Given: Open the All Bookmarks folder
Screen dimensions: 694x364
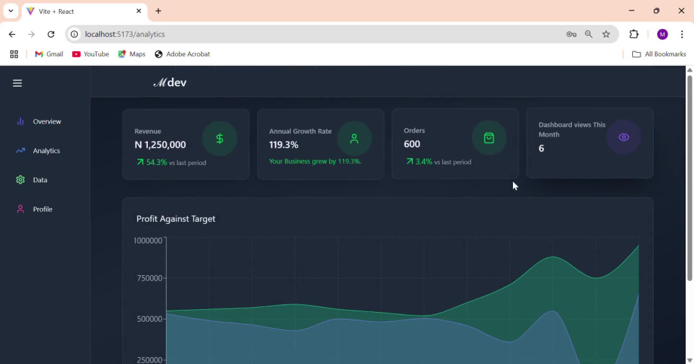Looking at the screenshot, I should coord(659,54).
